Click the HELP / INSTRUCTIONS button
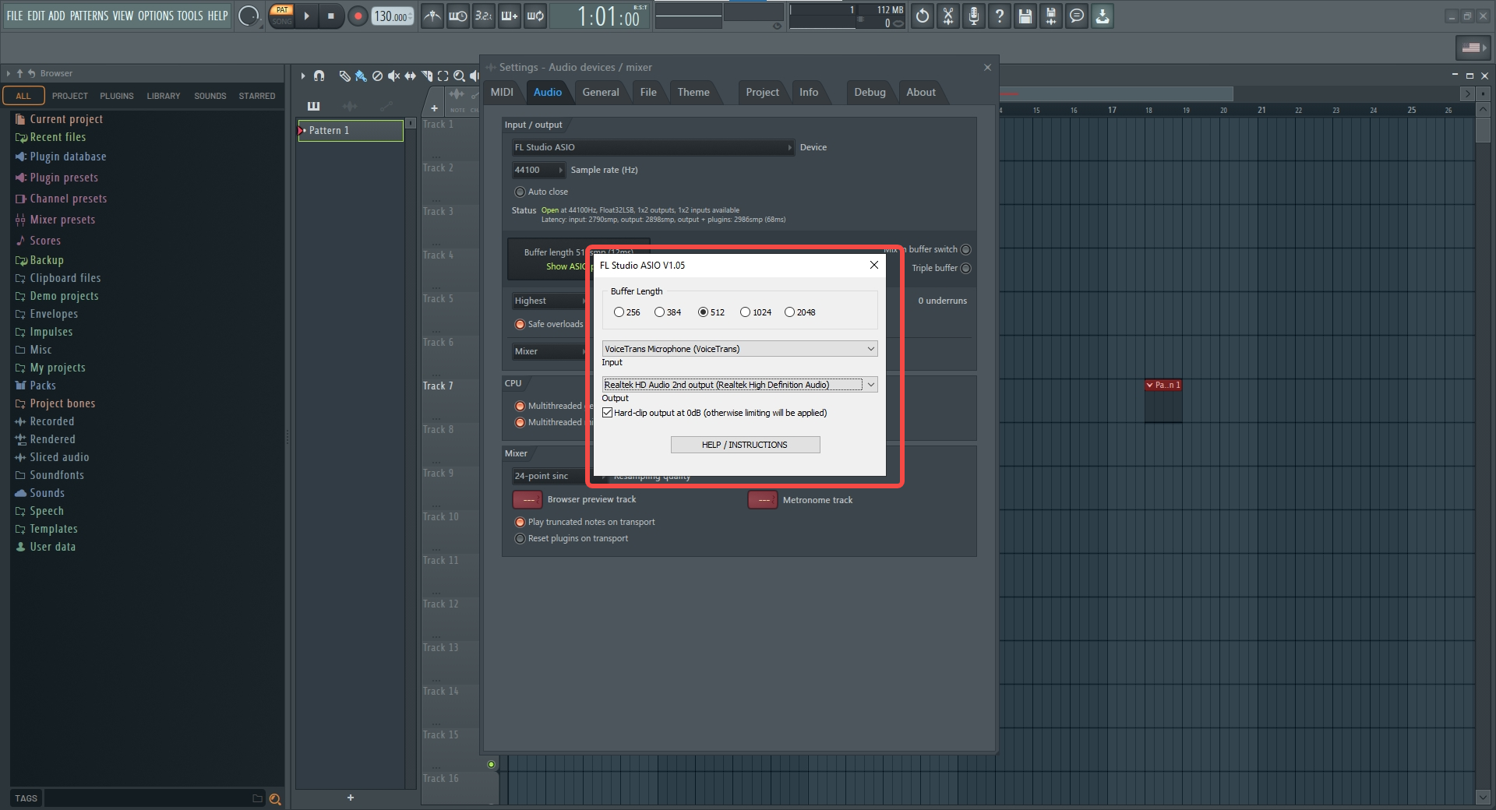1496x810 pixels. (x=745, y=445)
